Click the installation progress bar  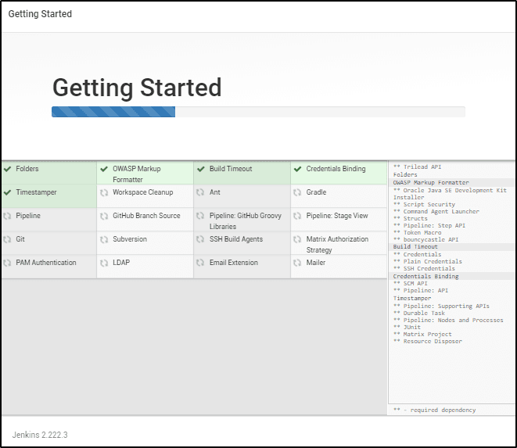click(258, 112)
